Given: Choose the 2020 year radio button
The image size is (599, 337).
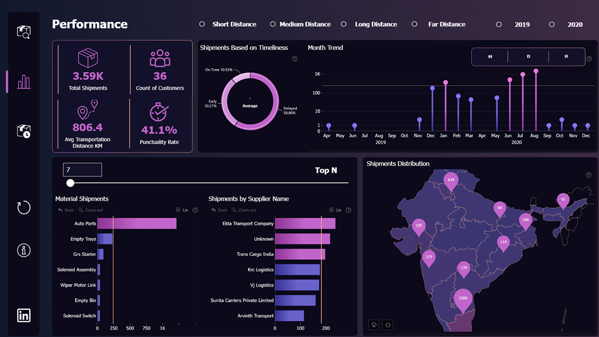Looking at the screenshot, I should pos(552,25).
